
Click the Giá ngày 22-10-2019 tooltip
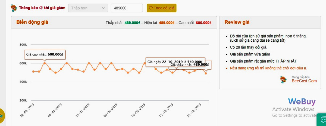[x=175, y=62]
